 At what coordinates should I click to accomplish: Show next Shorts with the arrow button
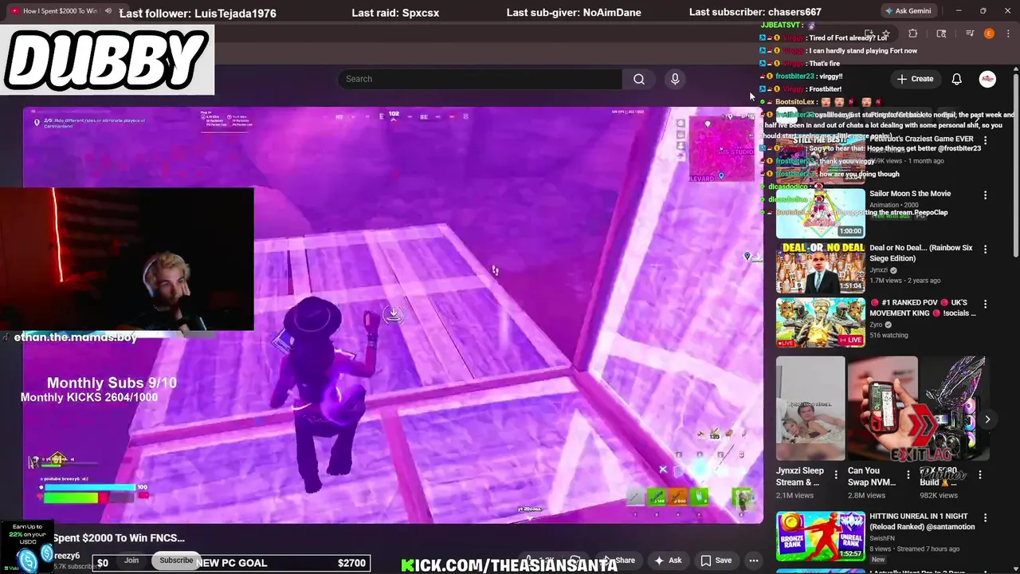(987, 419)
